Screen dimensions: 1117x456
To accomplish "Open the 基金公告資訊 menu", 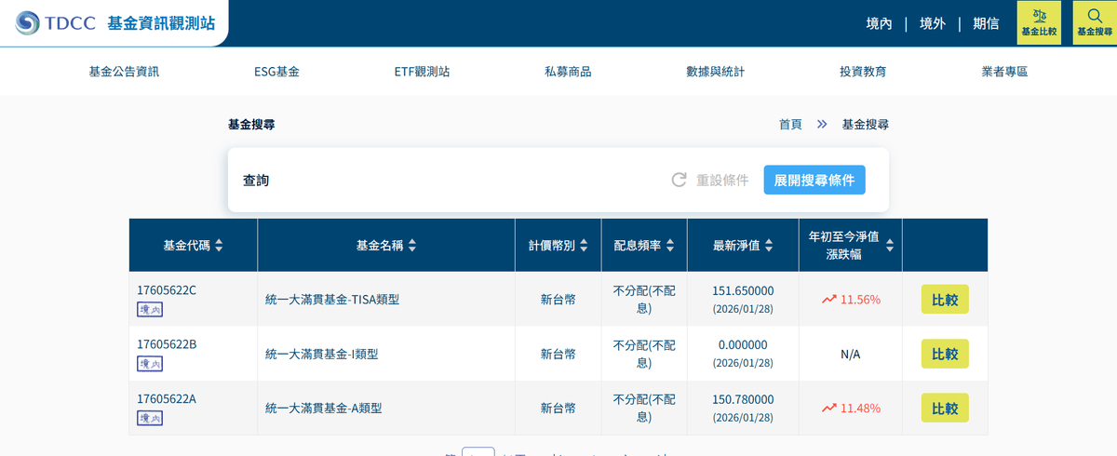I will [x=124, y=72].
